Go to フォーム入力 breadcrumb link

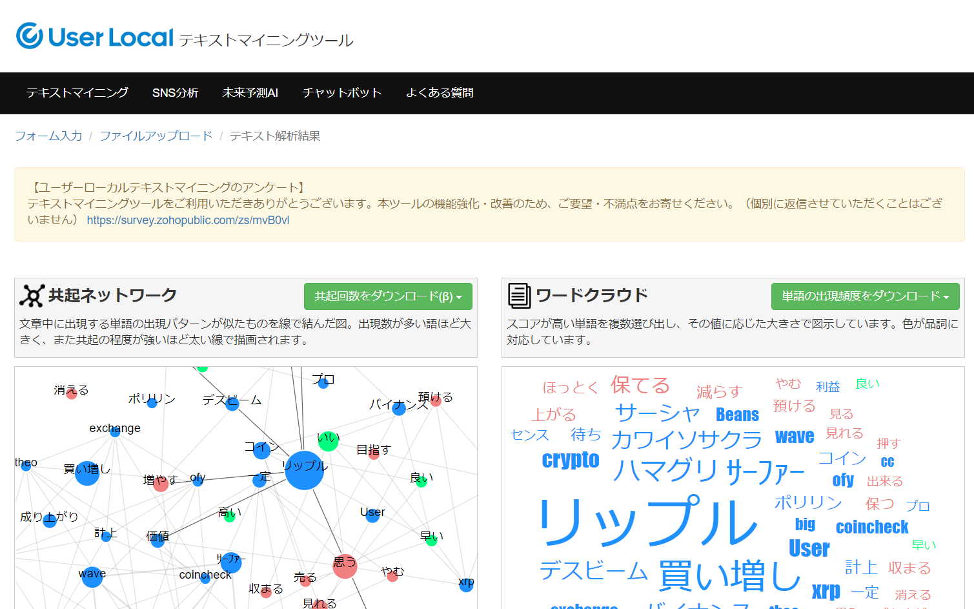(x=48, y=136)
